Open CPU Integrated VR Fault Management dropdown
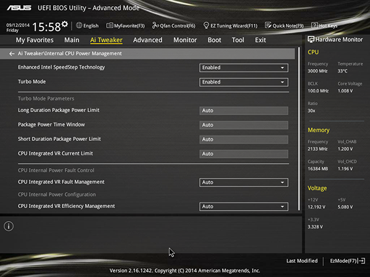This screenshot has height=277, width=370. pos(244,182)
